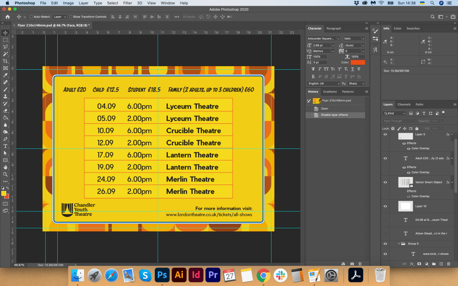Select the Zoom tool in toolbar

coord(5,174)
